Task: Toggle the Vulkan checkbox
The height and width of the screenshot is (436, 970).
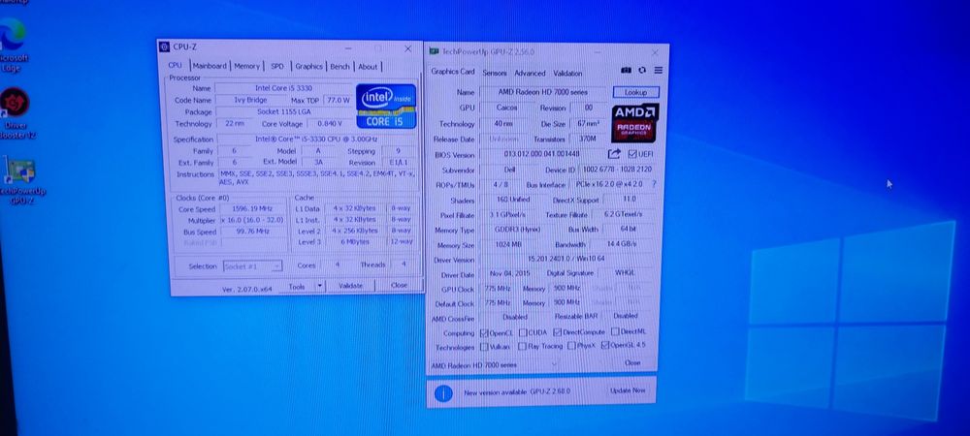Action: (484, 347)
